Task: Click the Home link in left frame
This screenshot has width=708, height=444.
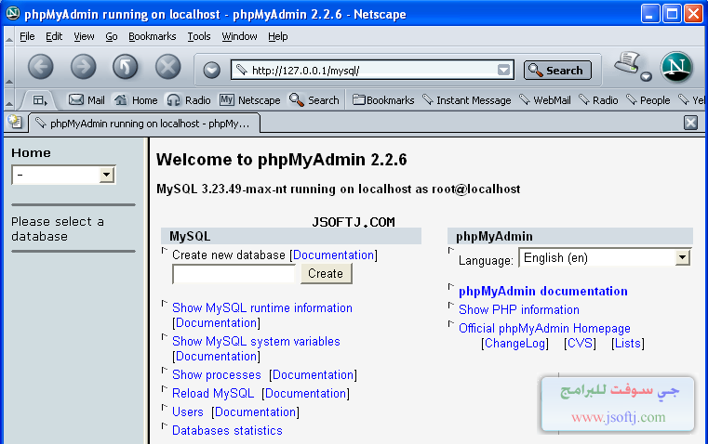Action: pos(31,153)
